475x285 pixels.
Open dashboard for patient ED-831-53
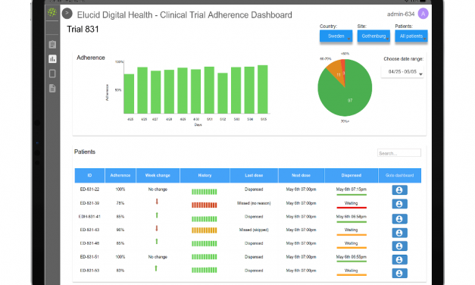pos(399,273)
